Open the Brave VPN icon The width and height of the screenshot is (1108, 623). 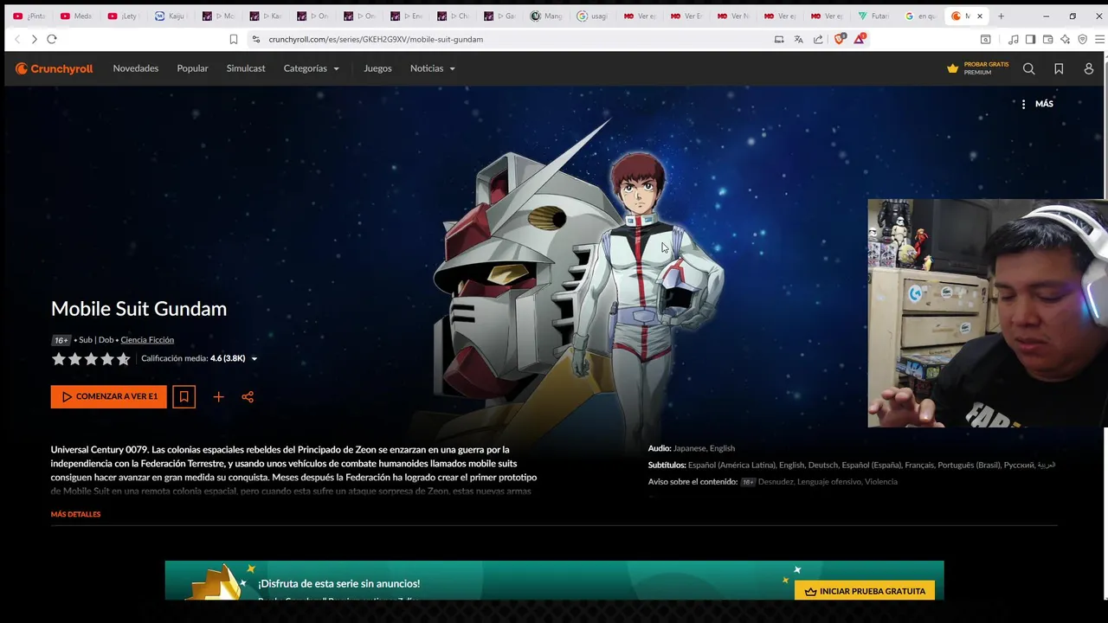click(x=1082, y=39)
